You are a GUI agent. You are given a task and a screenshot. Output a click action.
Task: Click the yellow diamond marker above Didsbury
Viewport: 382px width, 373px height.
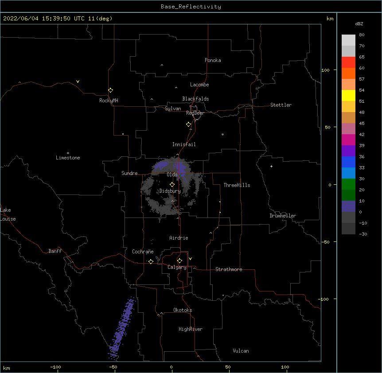tap(172, 184)
